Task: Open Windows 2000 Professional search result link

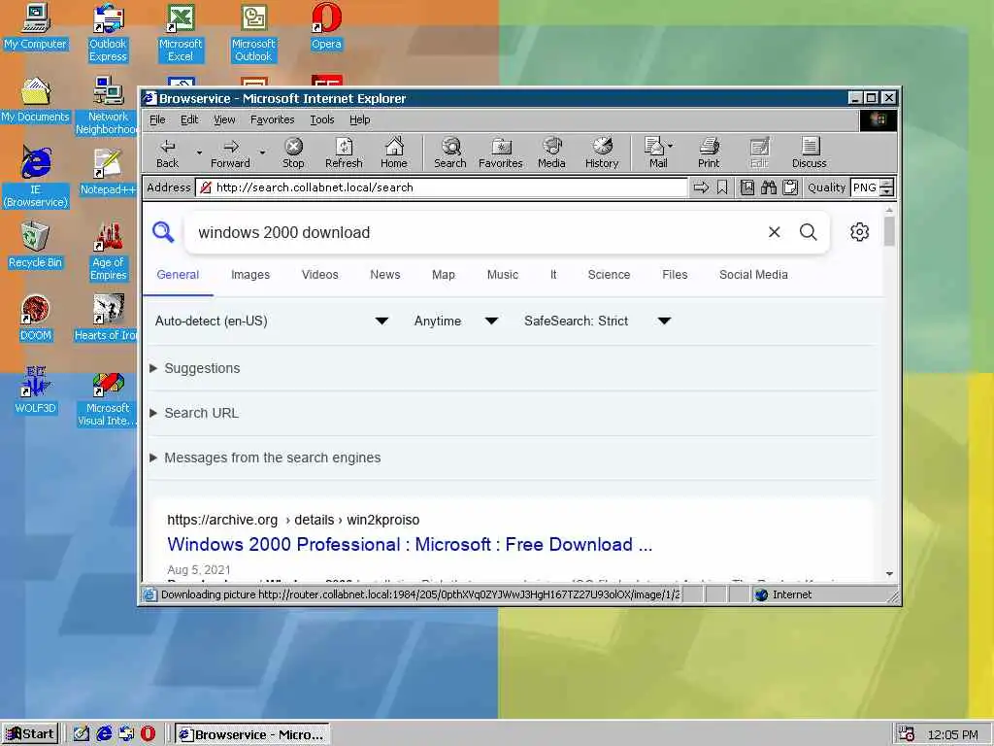Action: tap(410, 544)
